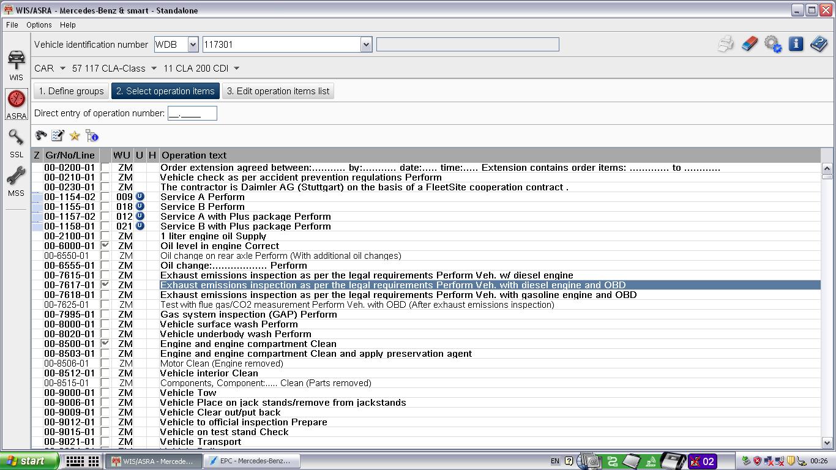Image resolution: width=836 pixels, height=470 pixels.
Task: Check the 1 liter engine oil Supply checkbox
Action: tap(105, 236)
